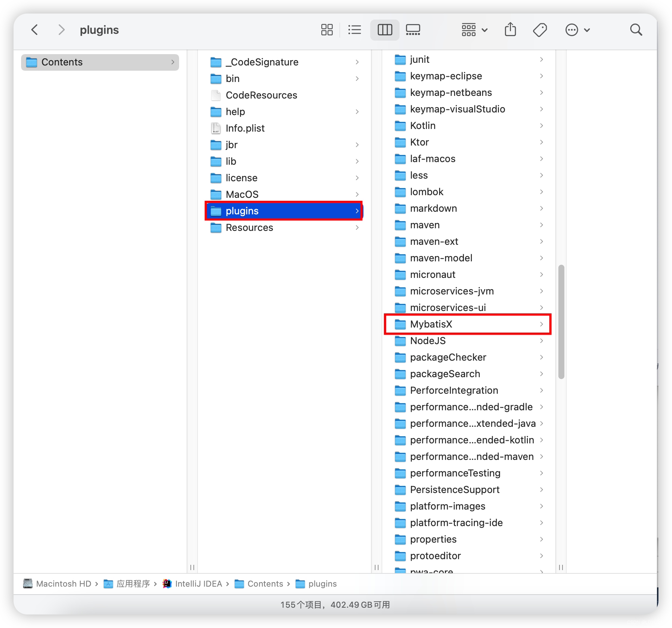Screen dimensions: 672x628
Task: Open the performanceTesting folder
Action: pos(469,473)
